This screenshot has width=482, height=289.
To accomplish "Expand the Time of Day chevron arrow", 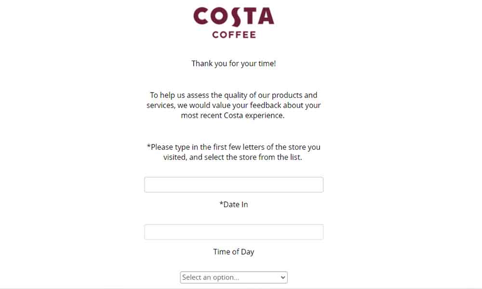I will [283, 277].
